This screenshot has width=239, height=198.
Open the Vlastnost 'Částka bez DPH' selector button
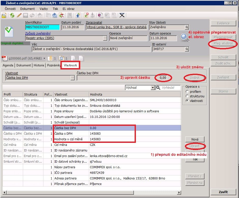[73, 78]
